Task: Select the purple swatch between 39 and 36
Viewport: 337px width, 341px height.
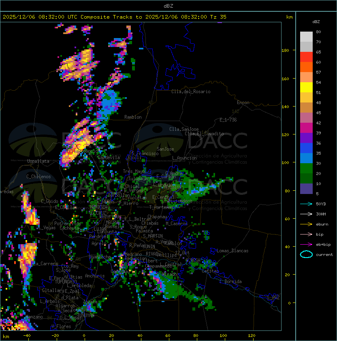Action: point(306,138)
